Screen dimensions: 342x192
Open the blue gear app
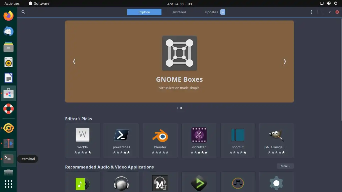click(x=276, y=182)
